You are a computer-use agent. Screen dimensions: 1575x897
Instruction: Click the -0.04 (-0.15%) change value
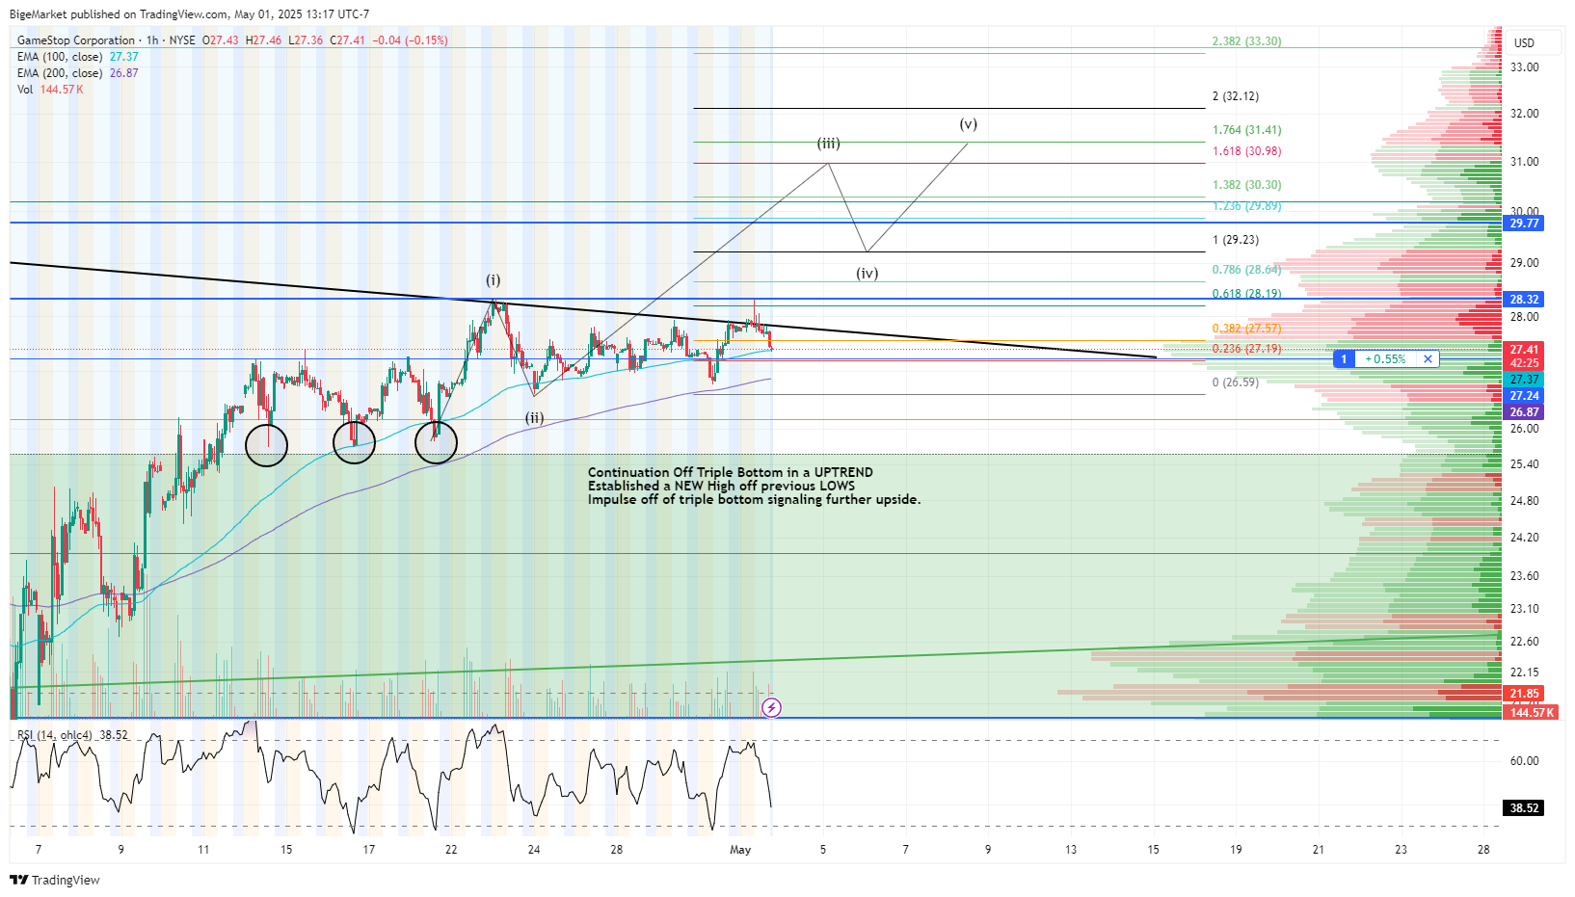[x=410, y=40]
